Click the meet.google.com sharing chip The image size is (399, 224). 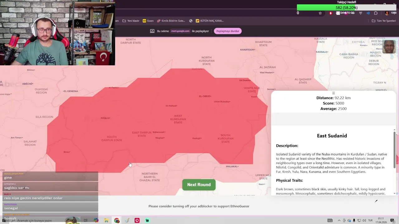180,31
